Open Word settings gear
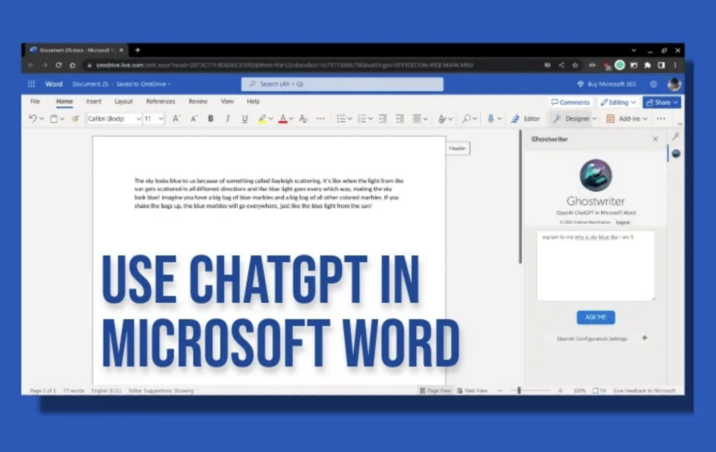716x452 pixels. click(x=653, y=84)
